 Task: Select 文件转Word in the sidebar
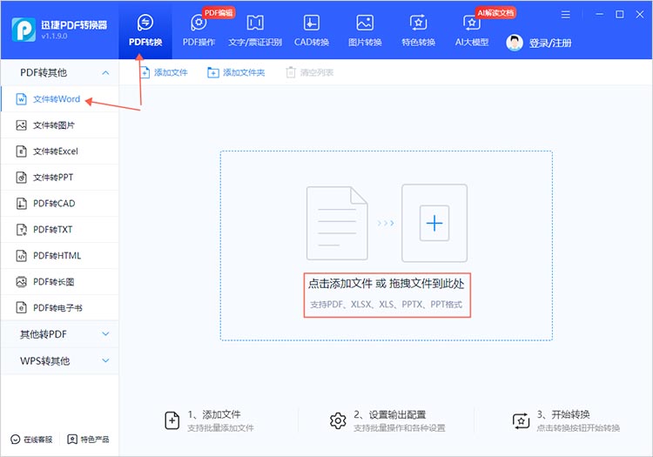click(x=59, y=99)
